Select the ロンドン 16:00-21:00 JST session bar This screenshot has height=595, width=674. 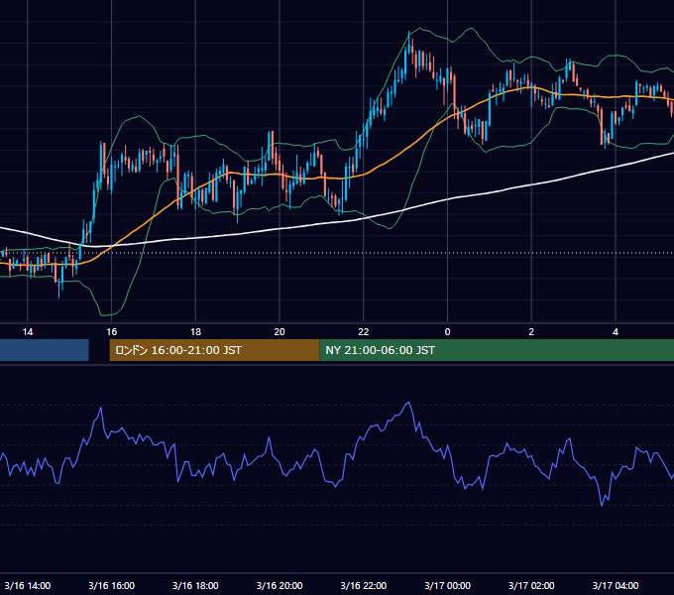click(x=214, y=350)
